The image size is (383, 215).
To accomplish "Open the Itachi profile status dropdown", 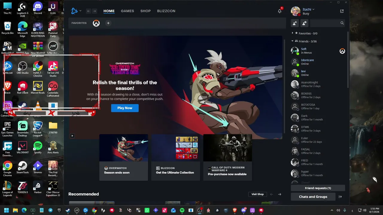I will point(308,10).
